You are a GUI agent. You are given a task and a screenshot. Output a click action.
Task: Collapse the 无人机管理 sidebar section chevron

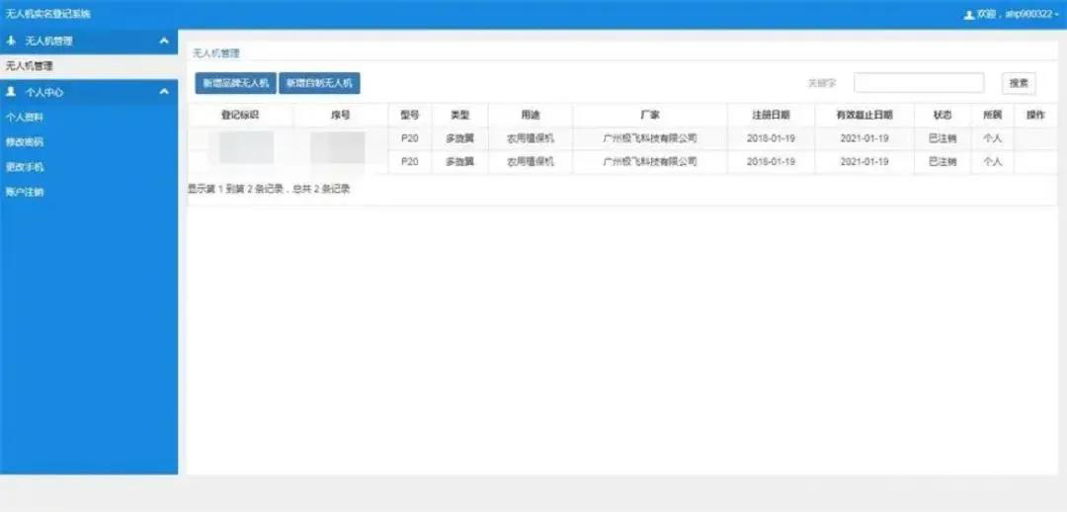[x=163, y=42]
